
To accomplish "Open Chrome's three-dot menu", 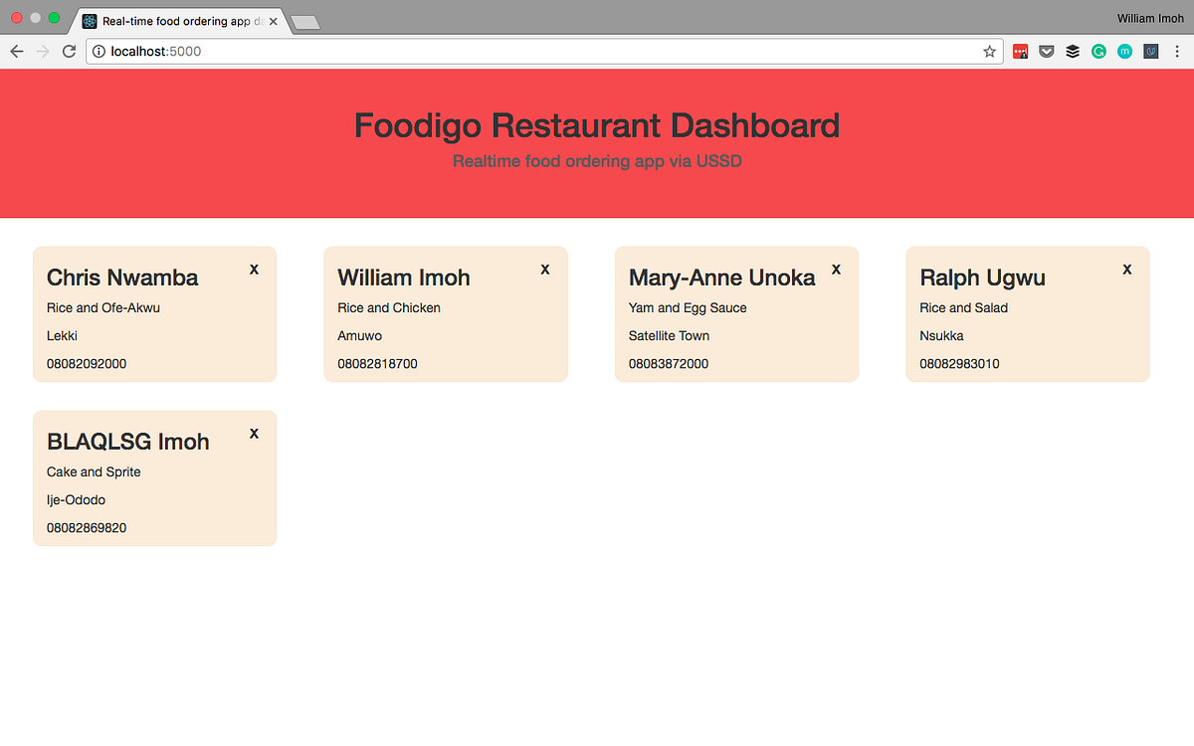I will (1178, 51).
